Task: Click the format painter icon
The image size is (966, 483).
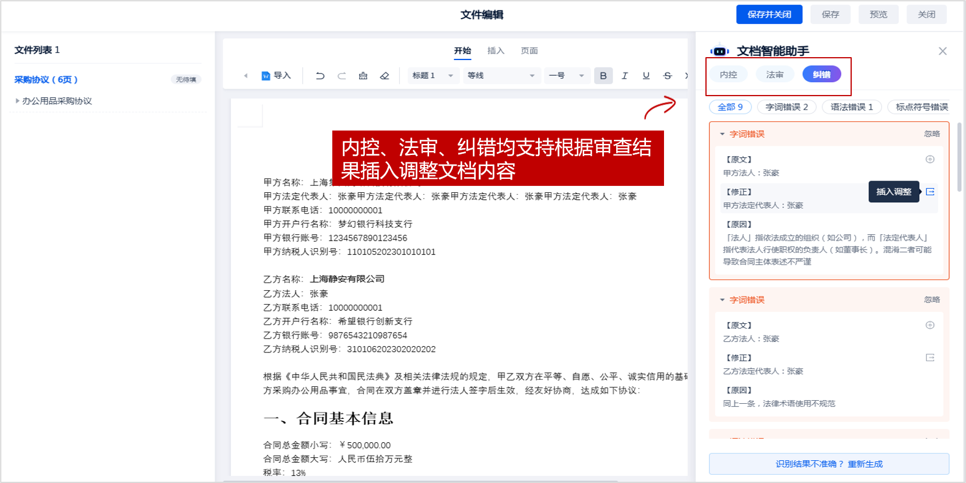Action: (363, 76)
